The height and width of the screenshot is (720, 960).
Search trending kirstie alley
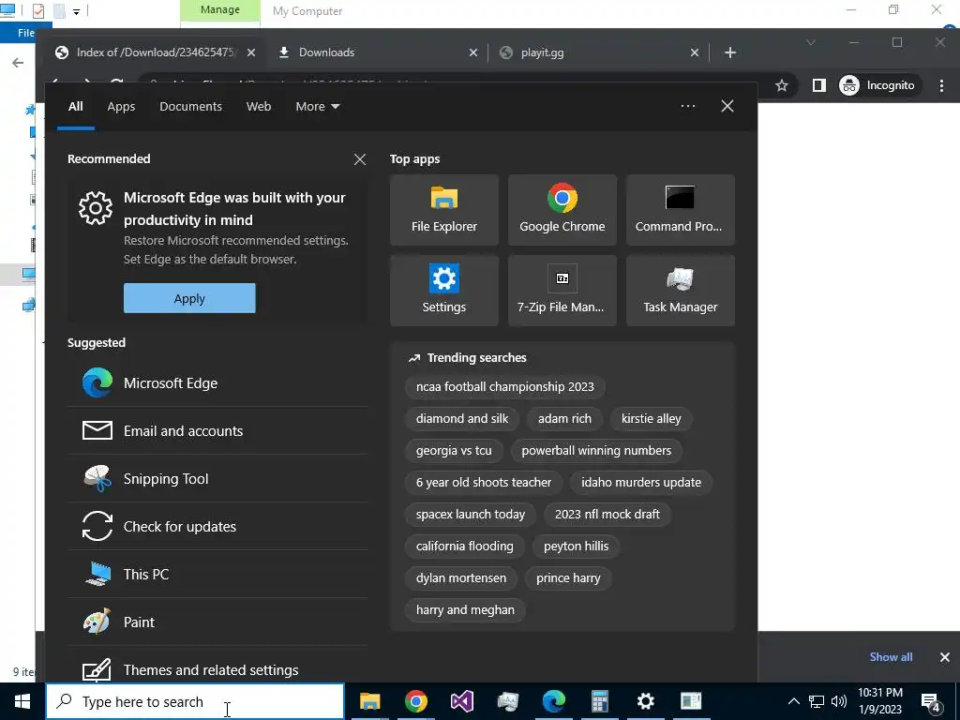(651, 418)
